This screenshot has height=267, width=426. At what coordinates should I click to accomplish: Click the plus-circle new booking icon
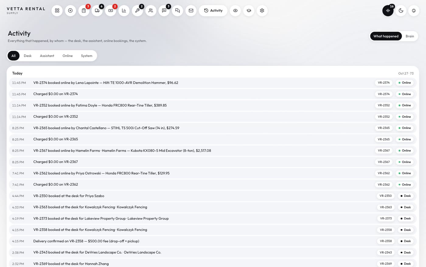pyautogui.click(x=70, y=11)
